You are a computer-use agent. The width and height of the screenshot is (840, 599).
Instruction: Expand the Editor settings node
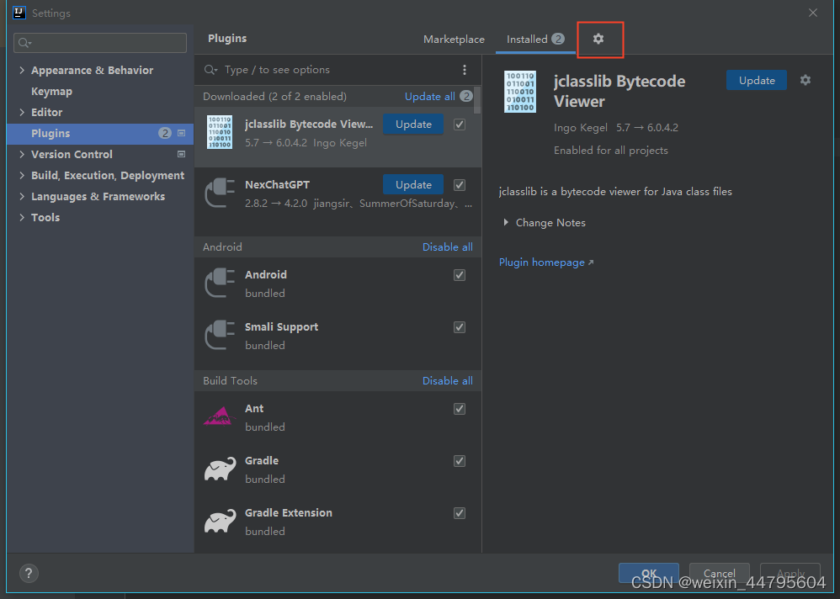pos(22,113)
